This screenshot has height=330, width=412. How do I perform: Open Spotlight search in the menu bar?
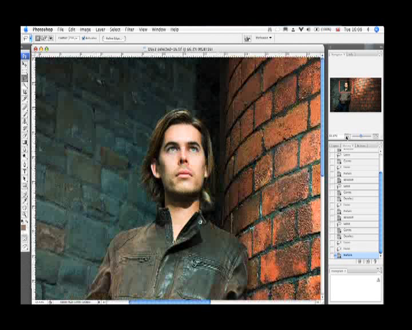pos(377,29)
